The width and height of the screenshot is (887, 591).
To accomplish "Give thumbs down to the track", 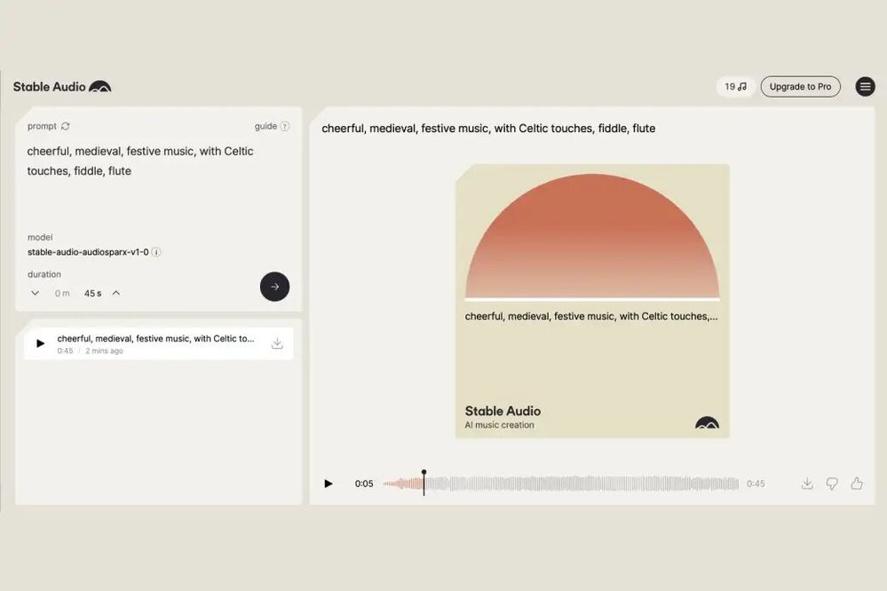I will coord(832,484).
